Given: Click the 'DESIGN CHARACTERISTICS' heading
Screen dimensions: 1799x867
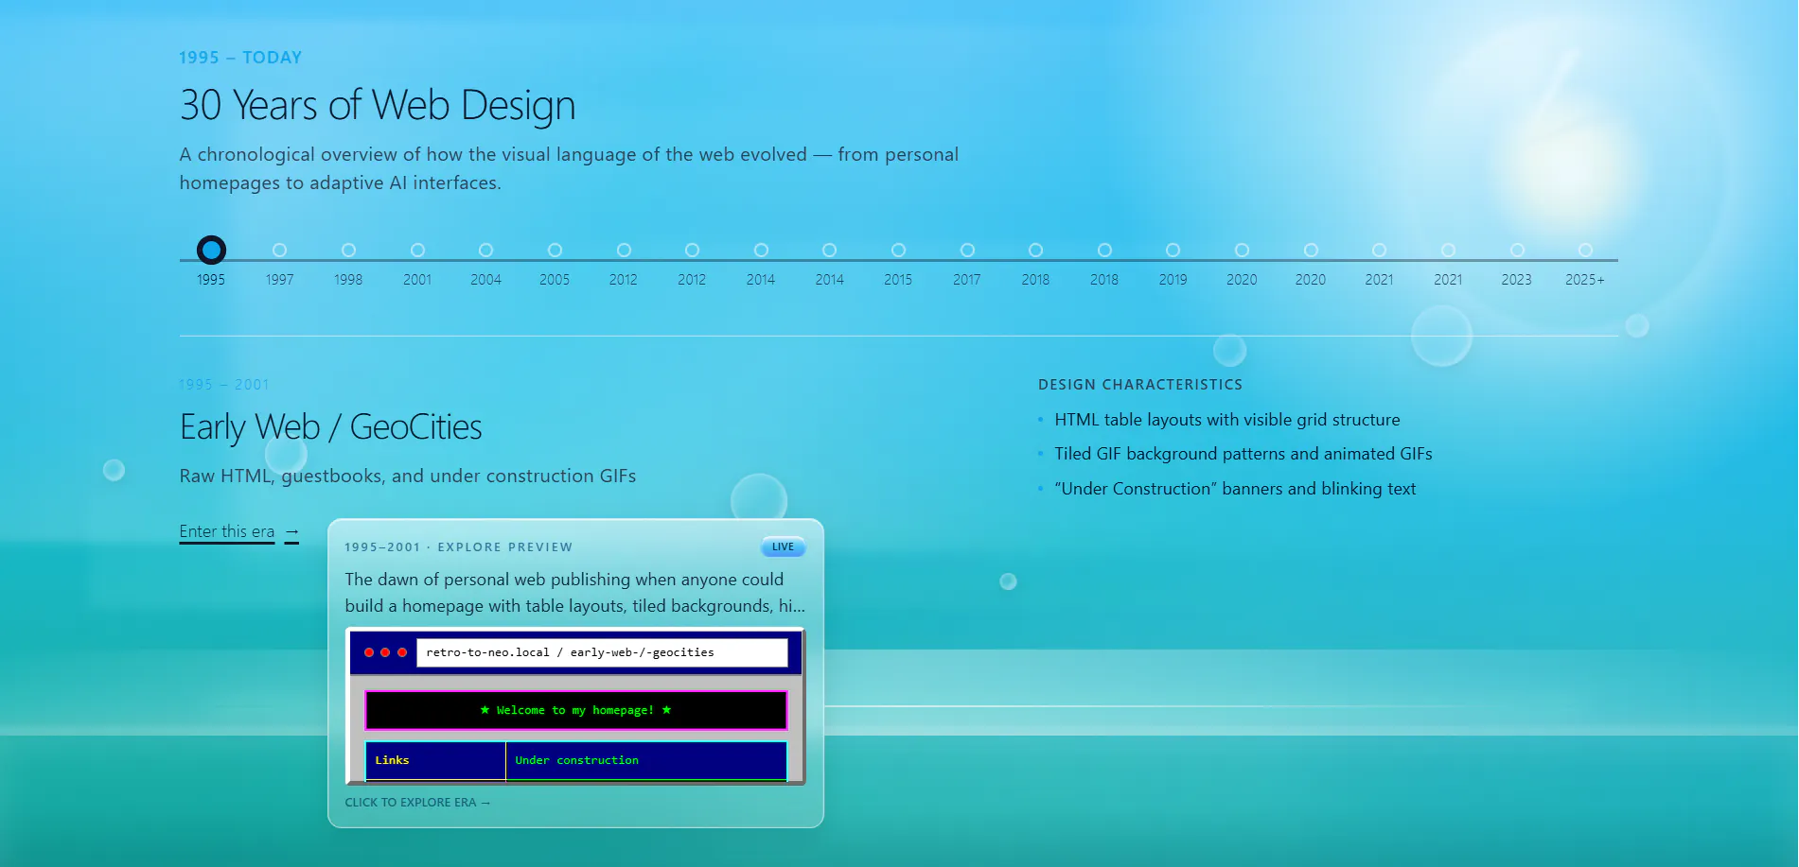Looking at the screenshot, I should [1140, 385].
